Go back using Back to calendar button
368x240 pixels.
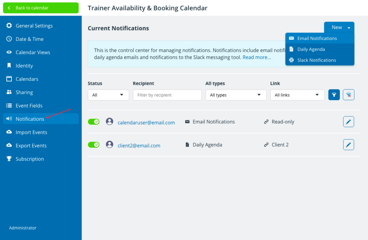[x=41, y=8]
